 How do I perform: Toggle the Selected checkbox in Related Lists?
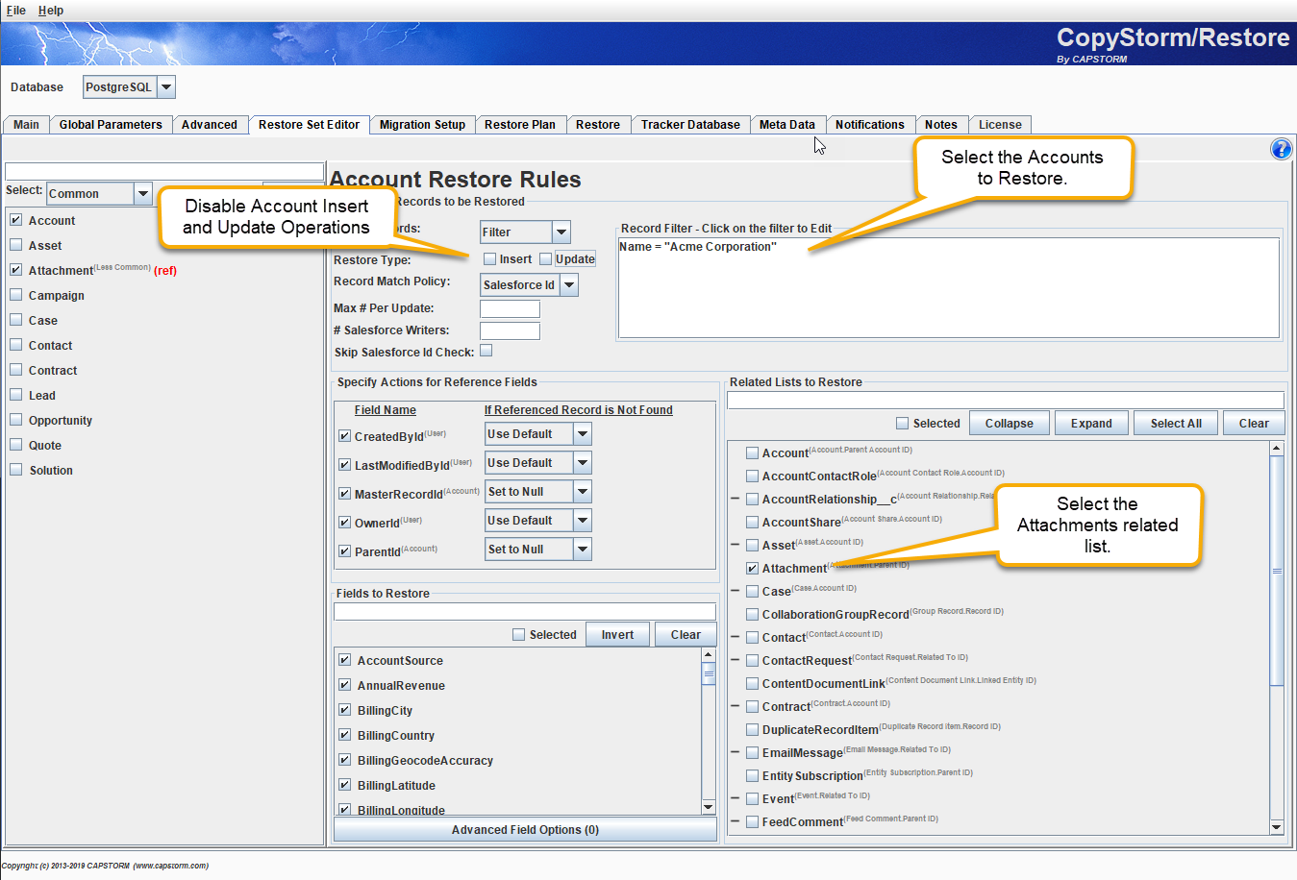pos(902,424)
